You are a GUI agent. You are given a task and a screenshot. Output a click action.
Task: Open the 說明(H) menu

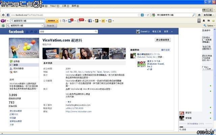tap(75, 6)
